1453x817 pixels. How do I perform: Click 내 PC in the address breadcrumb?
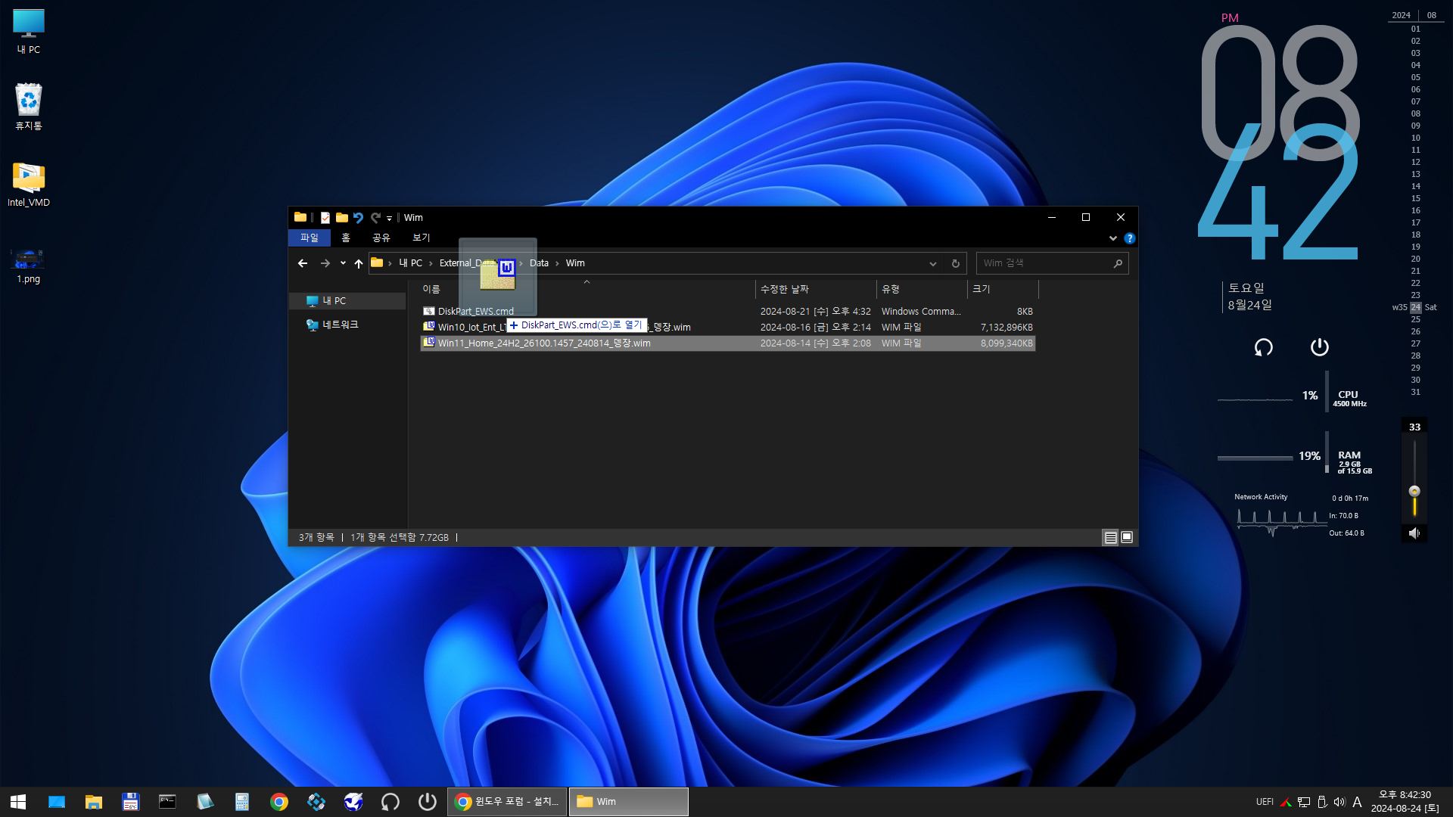click(x=411, y=263)
